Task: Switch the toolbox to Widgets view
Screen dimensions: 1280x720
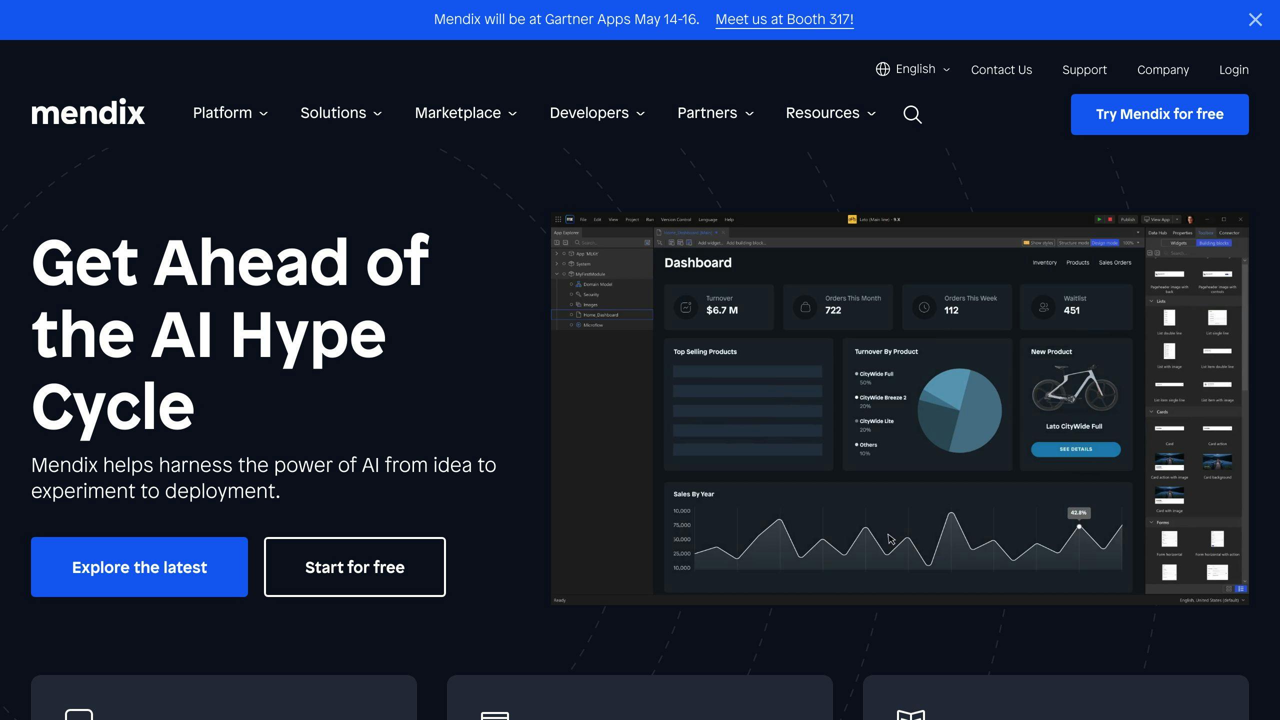Action: (x=1179, y=243)
